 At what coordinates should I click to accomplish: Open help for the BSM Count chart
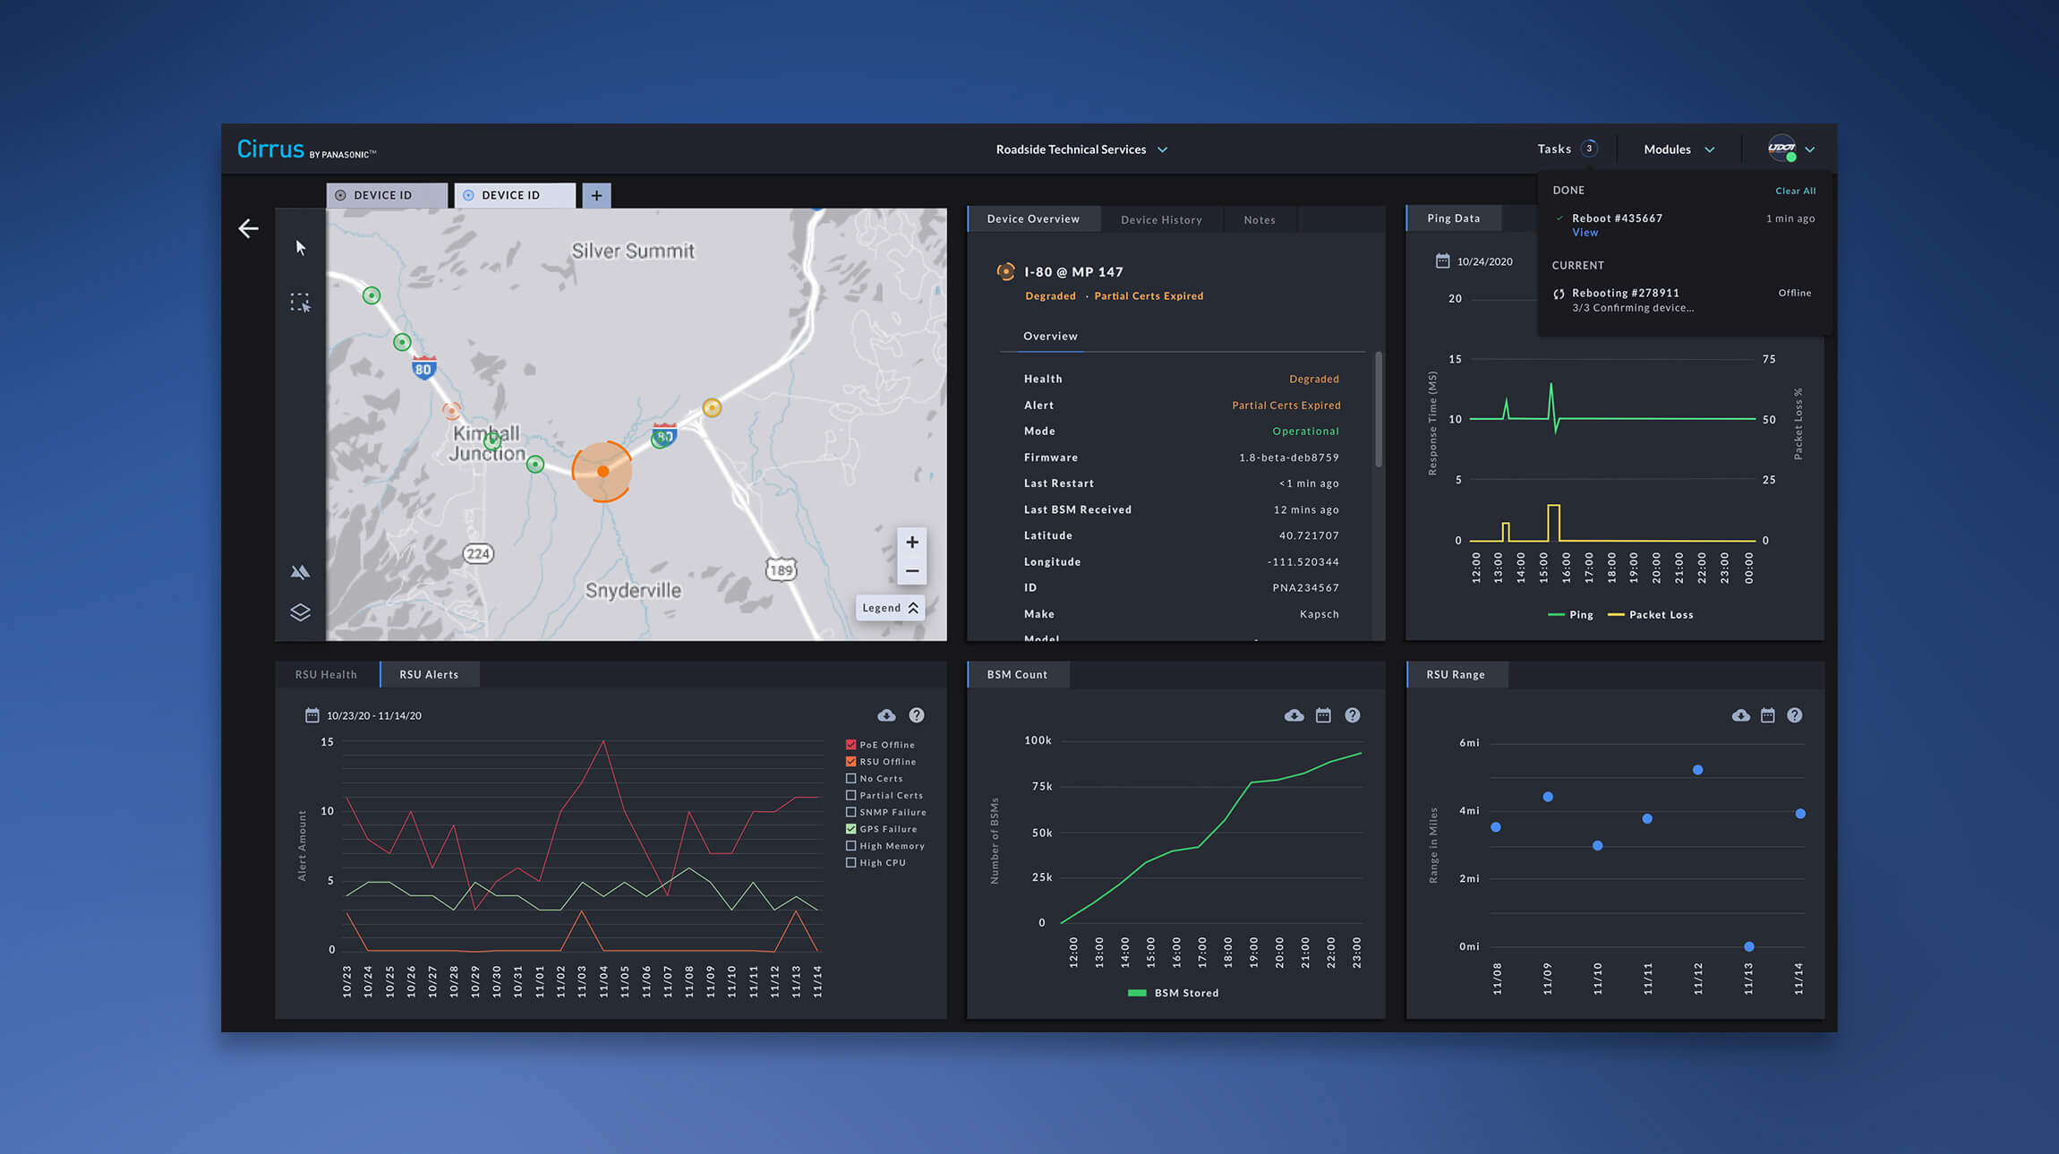pyautogui.click(x=1353, y=715)
